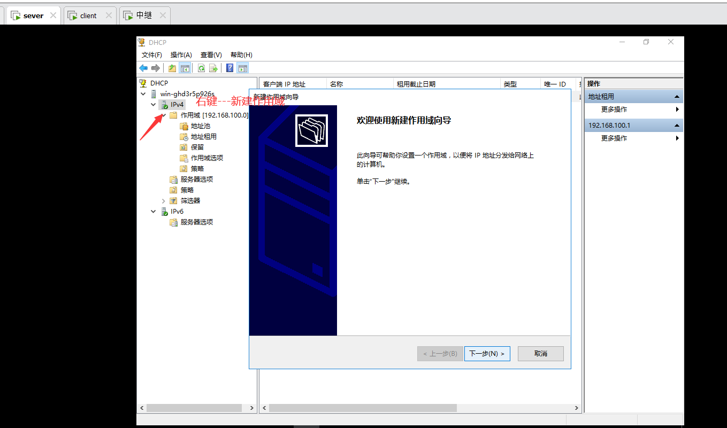Toggle the show/hide console tree toolbar icon

tap(185, 68)
